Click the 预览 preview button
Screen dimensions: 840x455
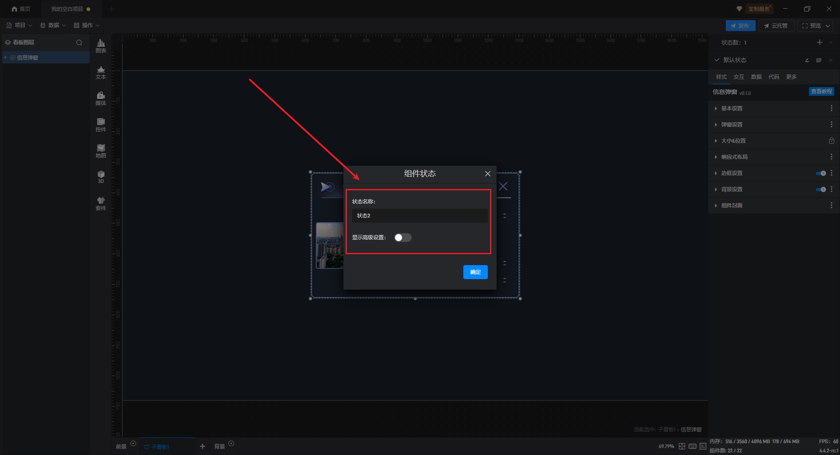pyautogui.click(x=811, y=26)
